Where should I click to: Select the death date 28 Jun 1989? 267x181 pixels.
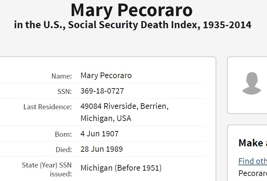[x=101, y=149]
